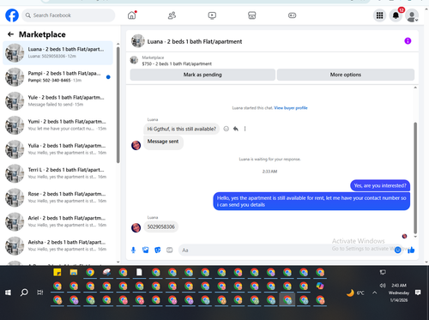Click chat list scrollbar thumb
This screenshot has width=429, height=320.
[118, 106]
